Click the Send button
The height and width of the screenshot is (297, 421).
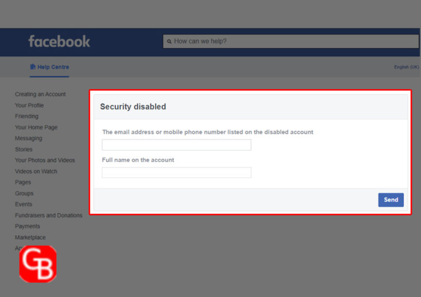tap(391, 200)
